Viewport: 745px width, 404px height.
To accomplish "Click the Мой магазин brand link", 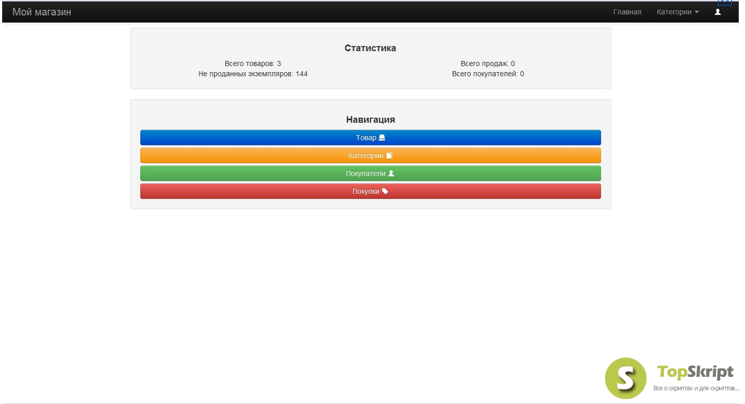I will tap(42, 12).
